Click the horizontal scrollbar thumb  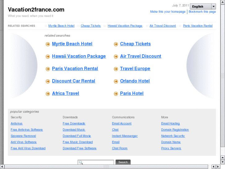(106, 167)
